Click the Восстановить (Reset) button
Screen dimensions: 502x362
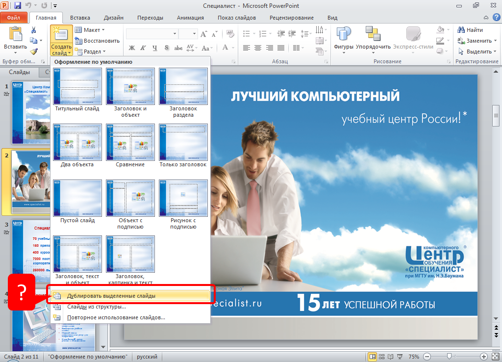(x=97, y=41)
